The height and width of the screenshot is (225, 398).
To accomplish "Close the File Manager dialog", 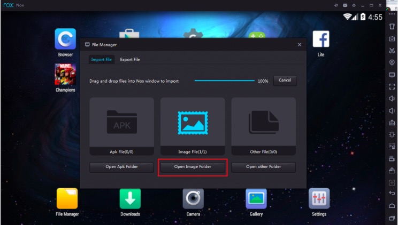I will [300, 45].
